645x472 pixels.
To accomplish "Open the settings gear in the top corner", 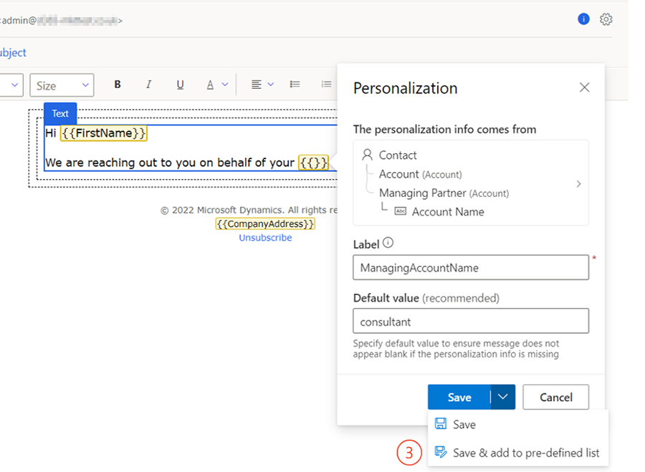I will [x=606, y=19].
